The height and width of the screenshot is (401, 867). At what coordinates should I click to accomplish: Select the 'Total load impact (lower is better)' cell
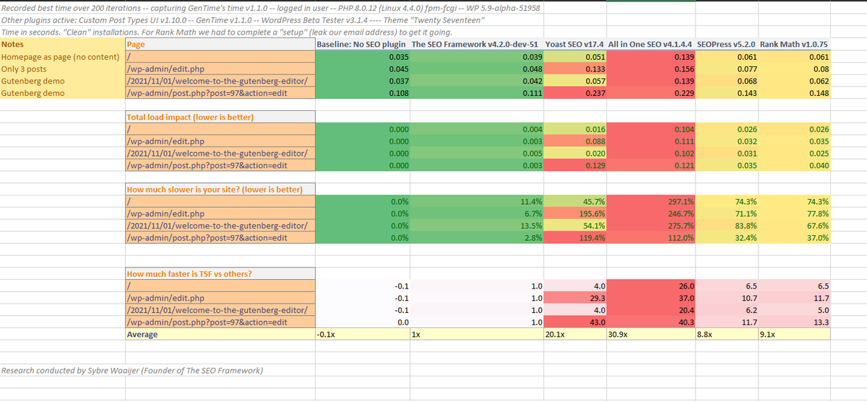tap(220, 117)
